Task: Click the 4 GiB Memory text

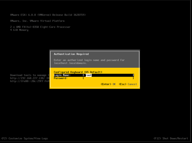Action: tap(19, 30)
